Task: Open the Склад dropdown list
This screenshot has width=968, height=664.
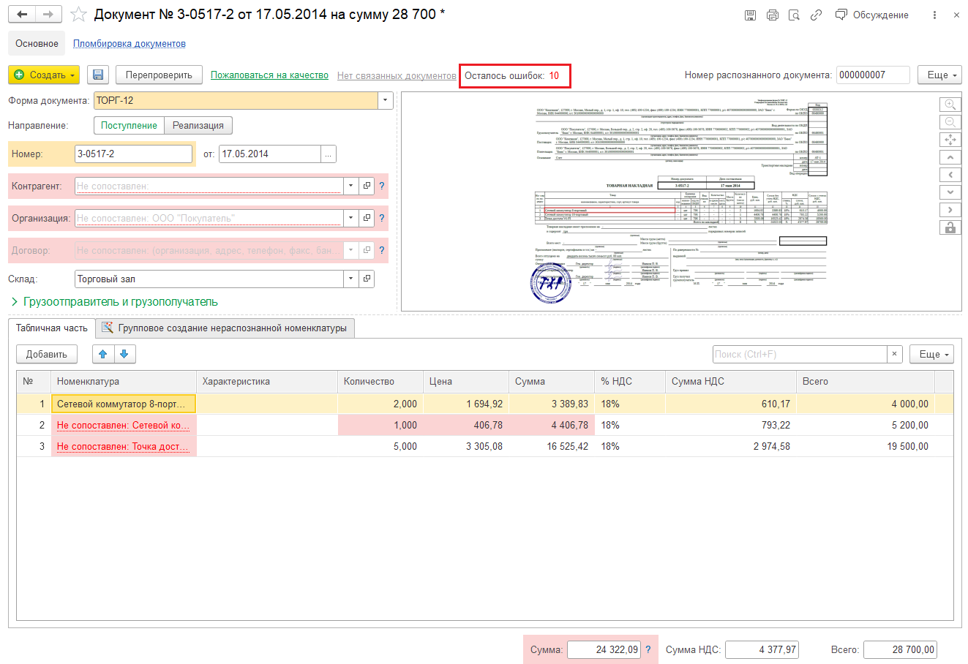Action: (350, 279)
